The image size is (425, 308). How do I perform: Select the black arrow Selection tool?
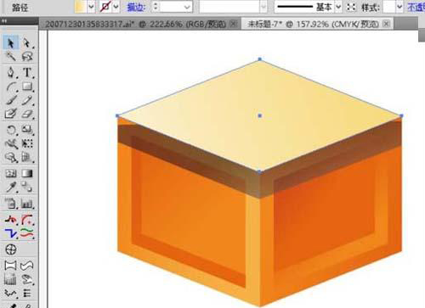point(11,43)
